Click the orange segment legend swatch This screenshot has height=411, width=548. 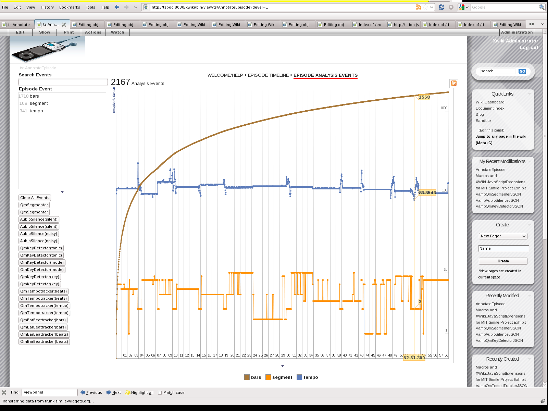pyautogui.click(x=268, y=377)
